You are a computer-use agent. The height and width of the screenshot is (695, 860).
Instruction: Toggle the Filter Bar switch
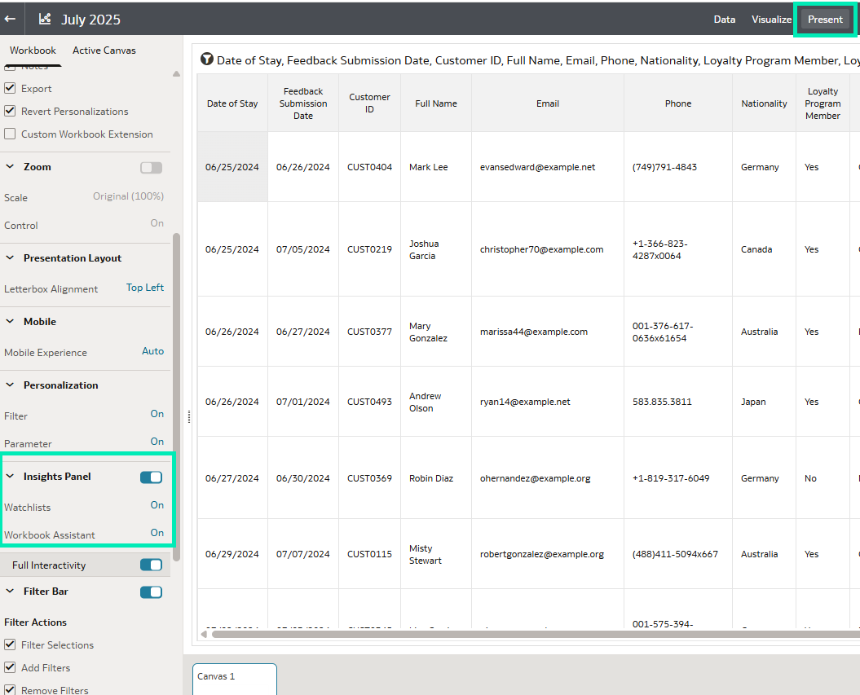tap(151, 592)
